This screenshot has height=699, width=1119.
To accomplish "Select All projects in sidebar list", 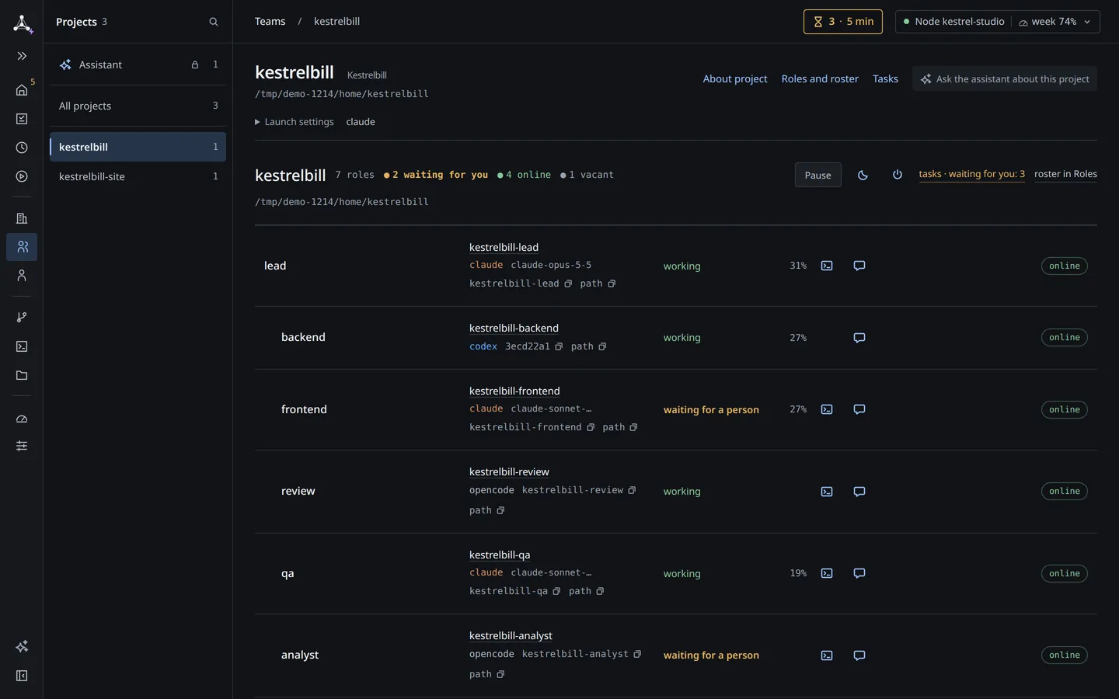I will [x=138, y=106].
